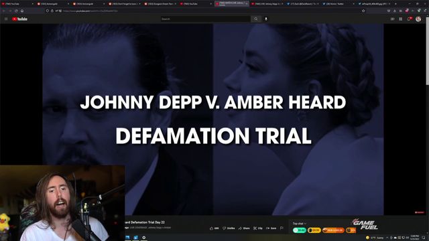The image size is (429, 241).
Task: Go forward with browser forward arrow
Action: [10, 11]
